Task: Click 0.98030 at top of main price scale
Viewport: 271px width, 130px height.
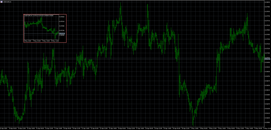Action: pos(267,2)
